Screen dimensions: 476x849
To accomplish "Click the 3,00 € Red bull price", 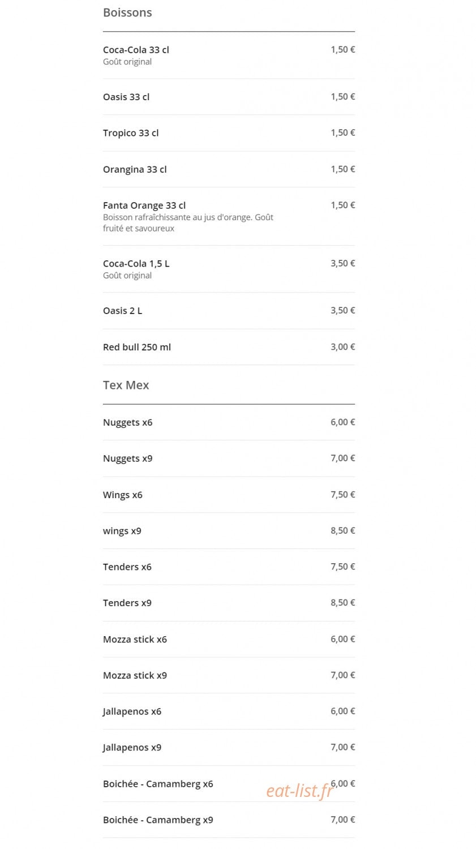I will 343,346.
